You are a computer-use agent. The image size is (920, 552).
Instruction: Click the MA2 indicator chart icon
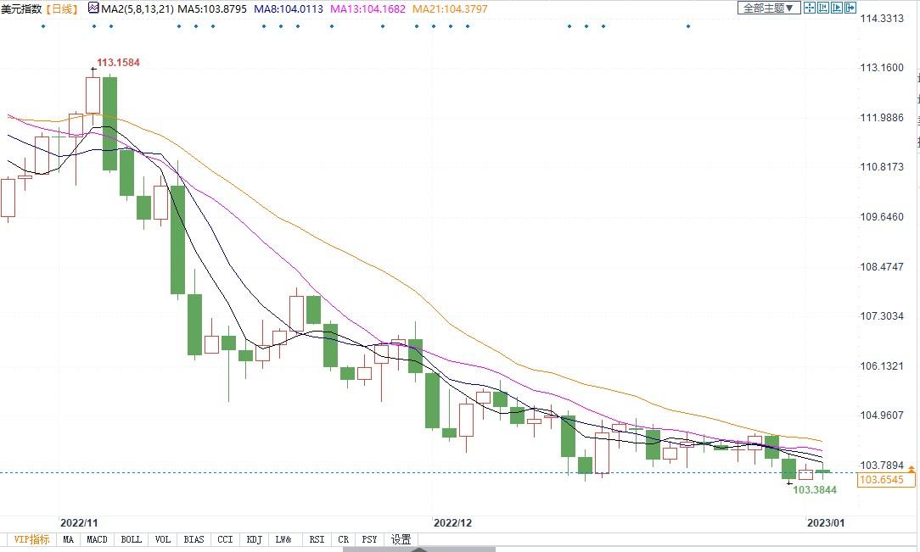pos(93,8)
